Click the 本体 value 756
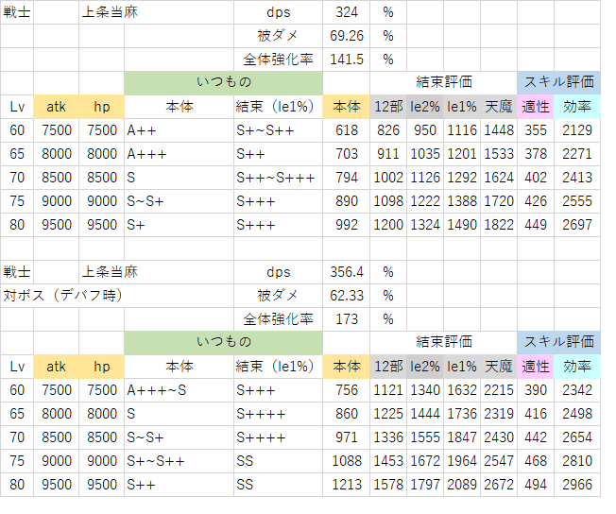This screenshot has width=616, height=514. (346, 390)
